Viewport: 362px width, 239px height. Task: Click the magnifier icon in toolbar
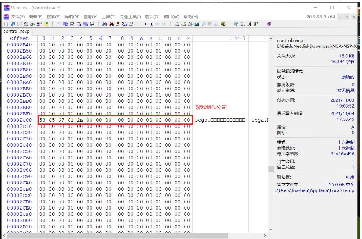pos(204,24)
